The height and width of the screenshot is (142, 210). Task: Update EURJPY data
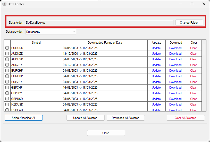156,82
